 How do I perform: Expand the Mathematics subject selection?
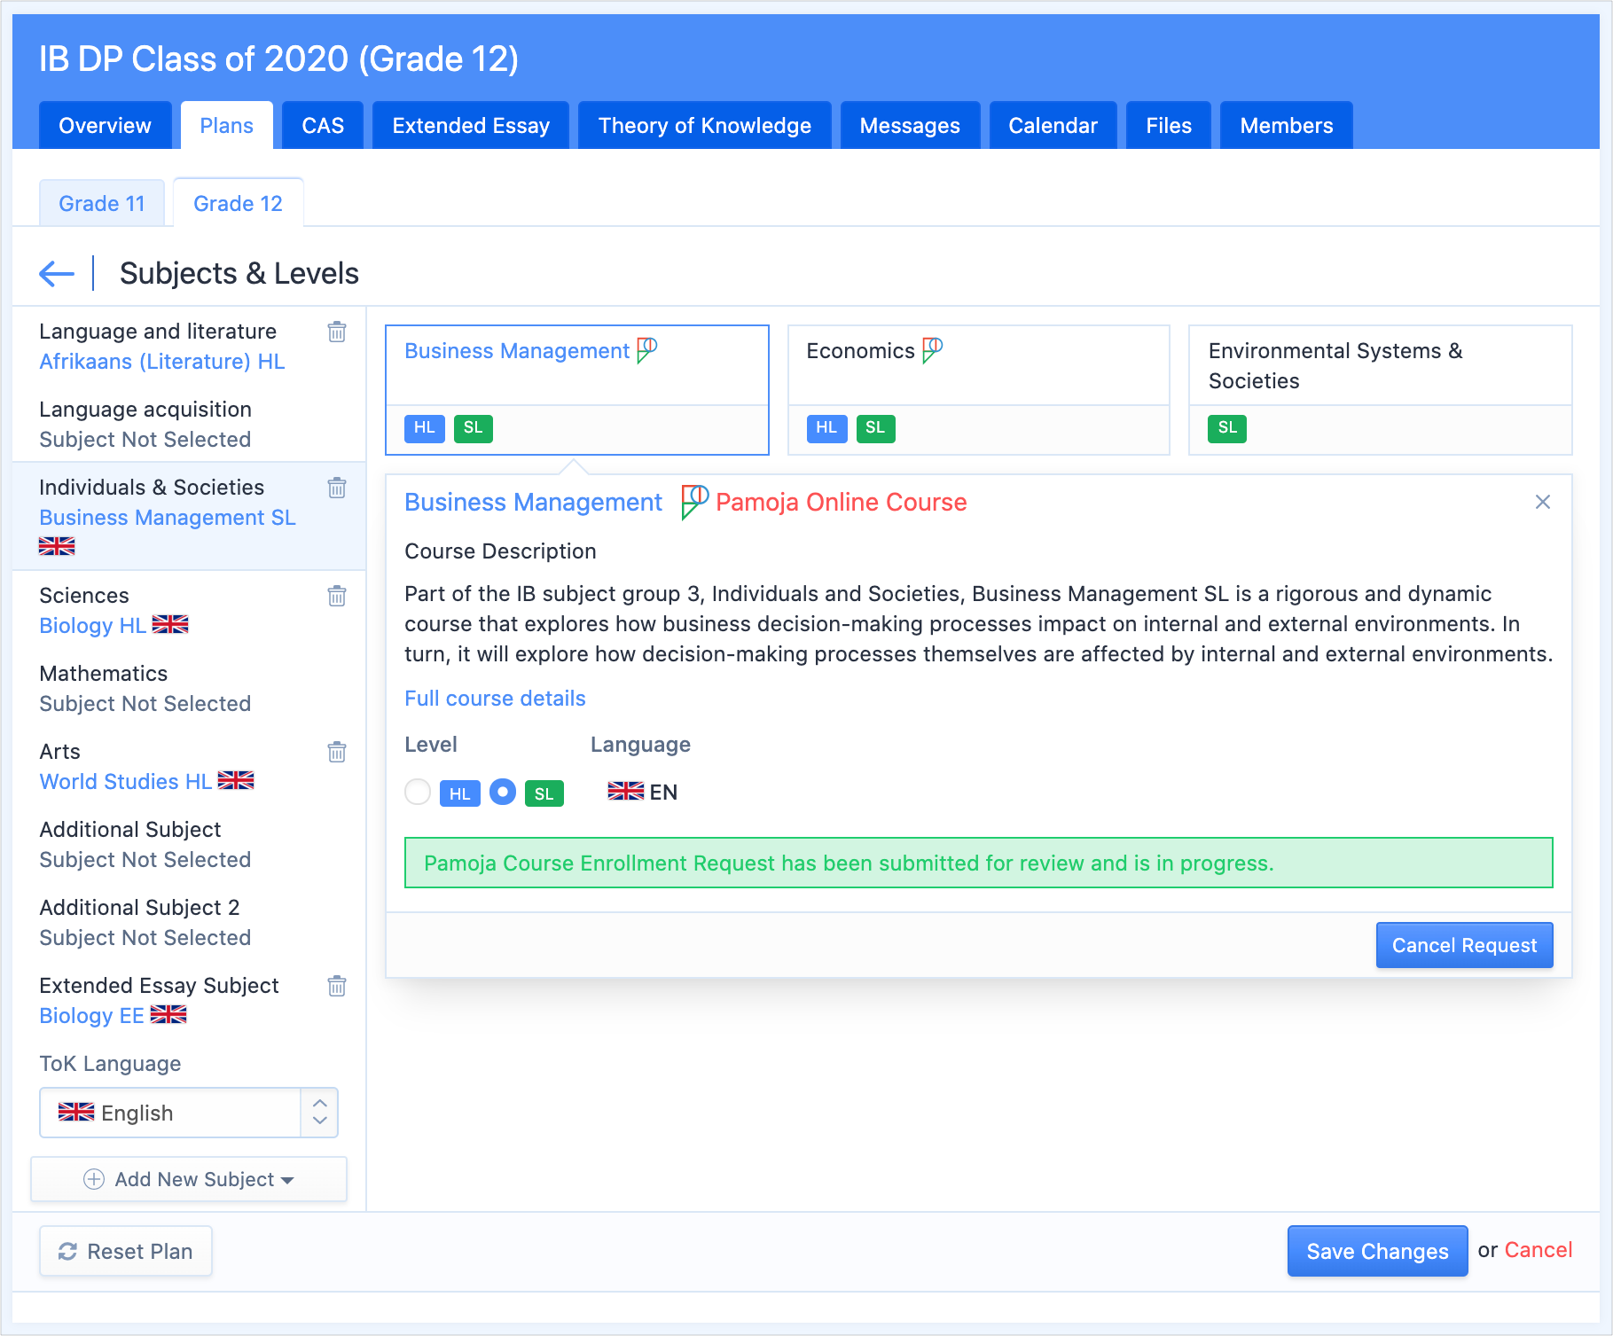point(145,689)
